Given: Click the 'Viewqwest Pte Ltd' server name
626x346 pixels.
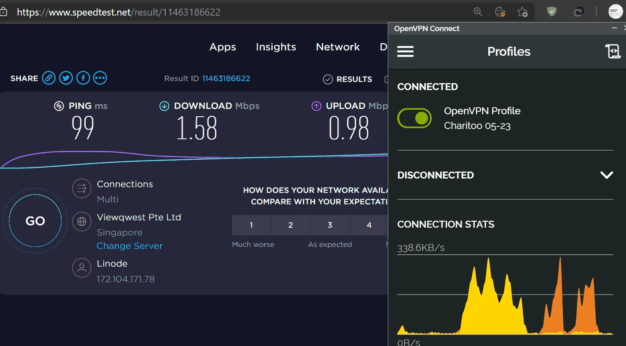Looking at the screenshot, I should pyautogui.click(x=139, y=217).
